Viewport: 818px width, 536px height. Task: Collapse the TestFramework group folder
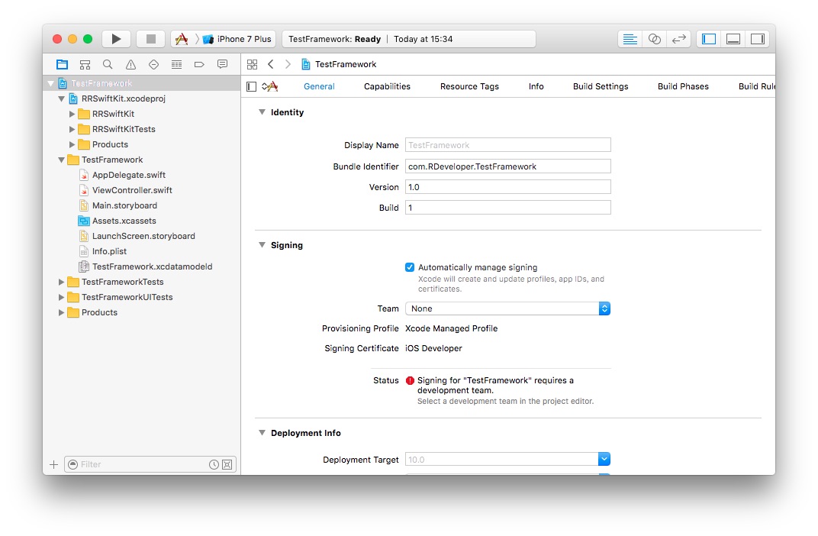pyautogui.click(x=62, y=160)
